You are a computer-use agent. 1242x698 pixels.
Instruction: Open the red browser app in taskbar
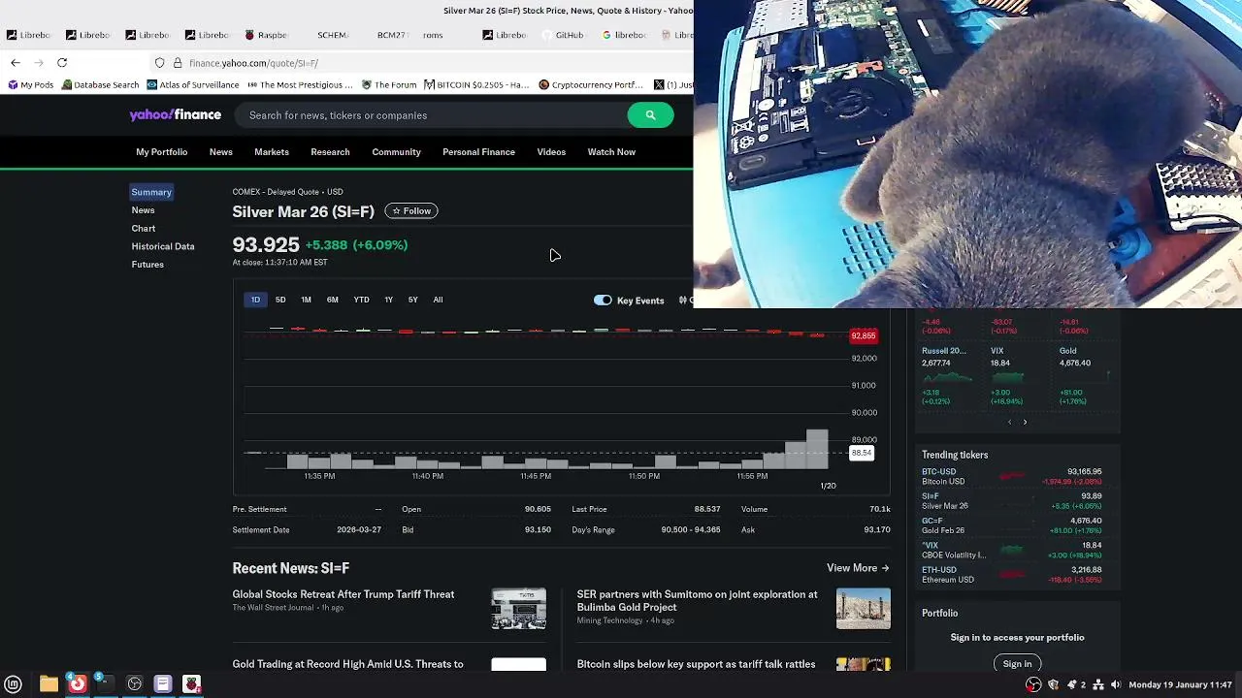(77, 684)
